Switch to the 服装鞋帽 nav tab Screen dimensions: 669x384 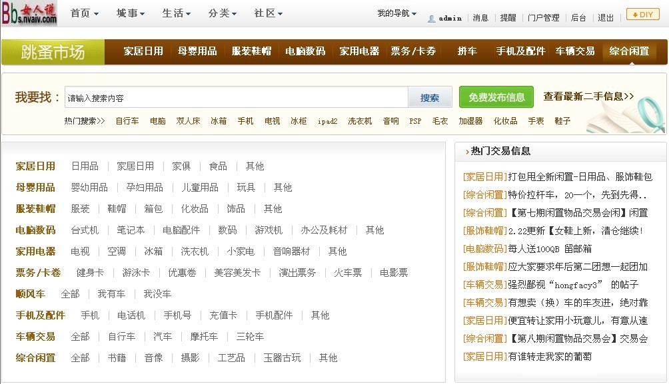(x=251, y=51)
